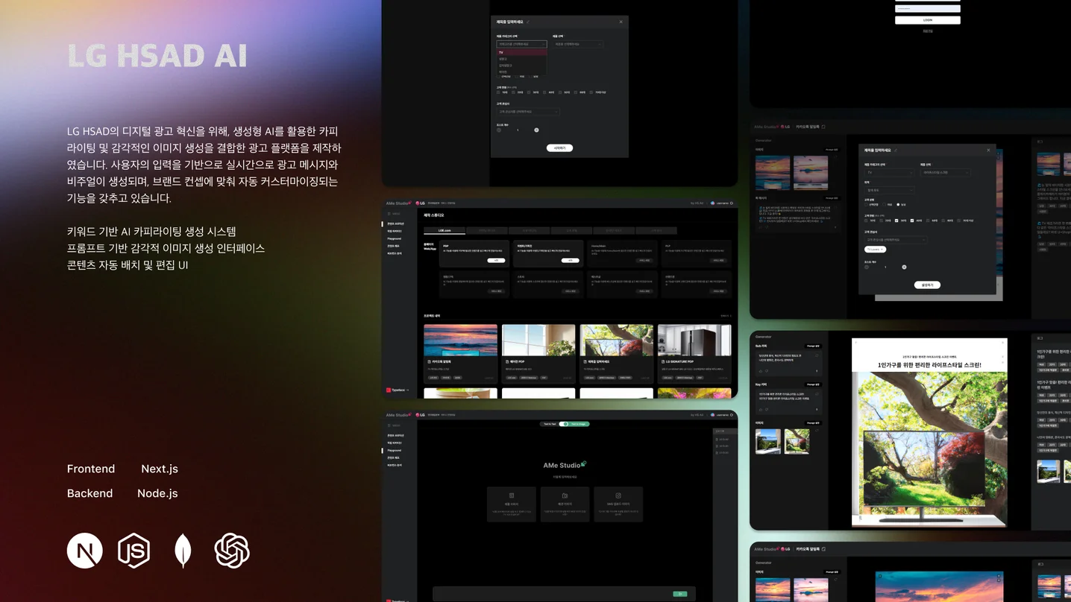Click the LOGIN button on the login screen
The image size is (1071, 602).
(x=928, y=20)
